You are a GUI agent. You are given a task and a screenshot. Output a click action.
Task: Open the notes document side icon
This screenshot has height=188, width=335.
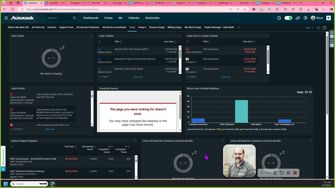[x=332, y=32]
